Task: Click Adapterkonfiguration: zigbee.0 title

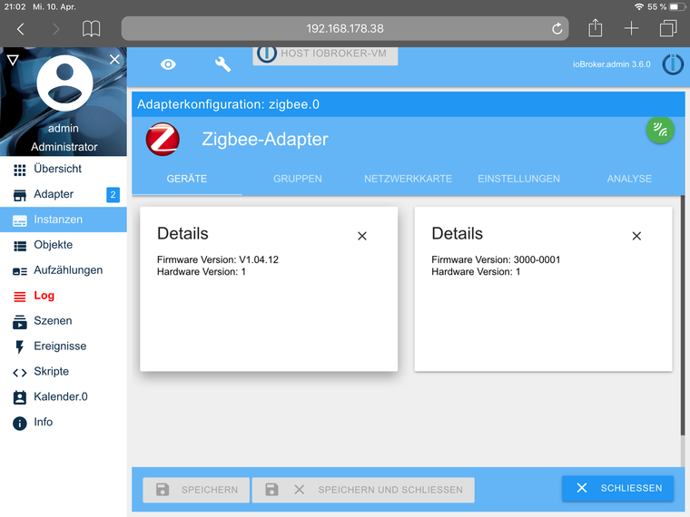Action: point(229,104)
